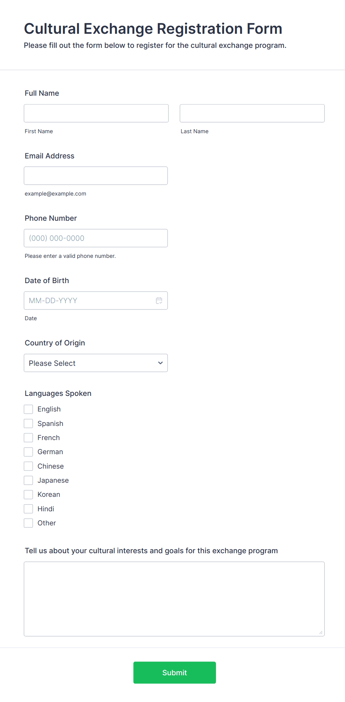Check the Chinese language box
This screenshot has width=345, height=702.
[x=29, y=466]
